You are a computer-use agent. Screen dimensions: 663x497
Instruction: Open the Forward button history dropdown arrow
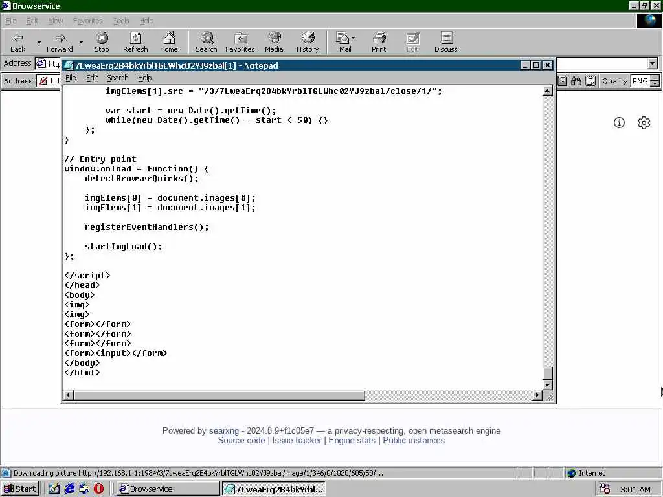[x=81, y=42]
